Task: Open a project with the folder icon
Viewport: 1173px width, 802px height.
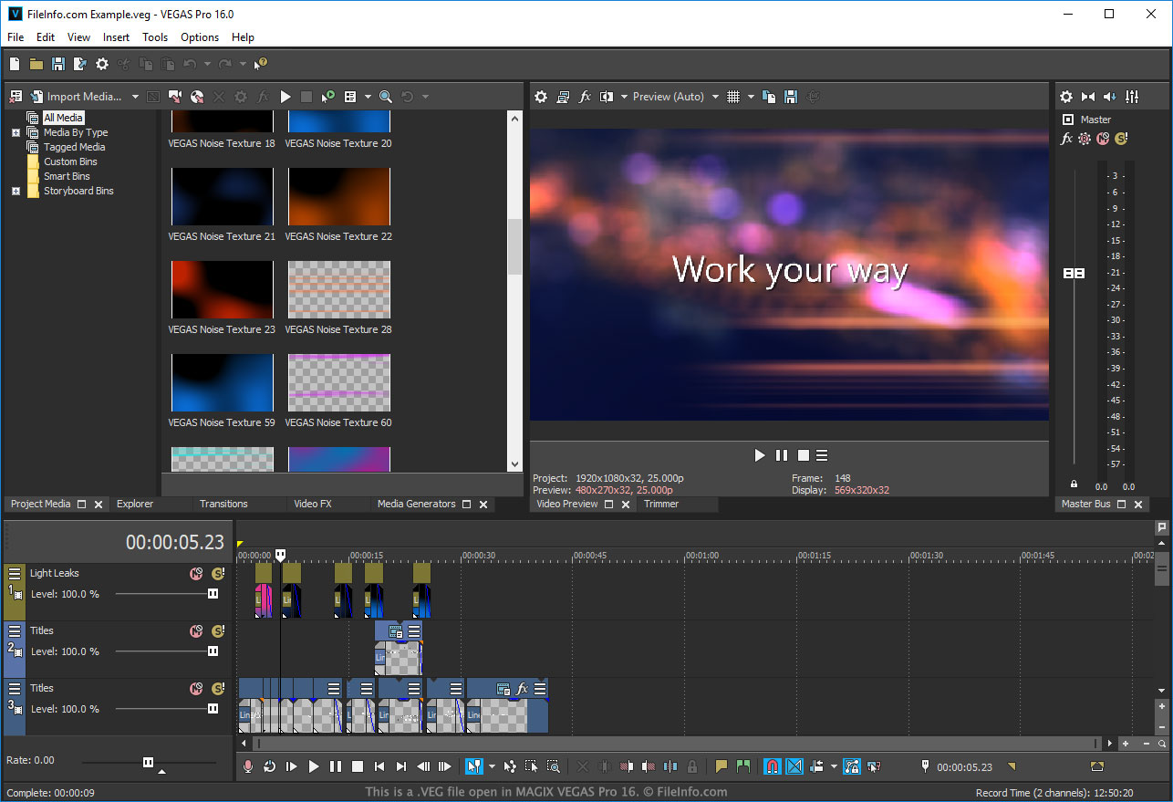Action: (36, 64)
